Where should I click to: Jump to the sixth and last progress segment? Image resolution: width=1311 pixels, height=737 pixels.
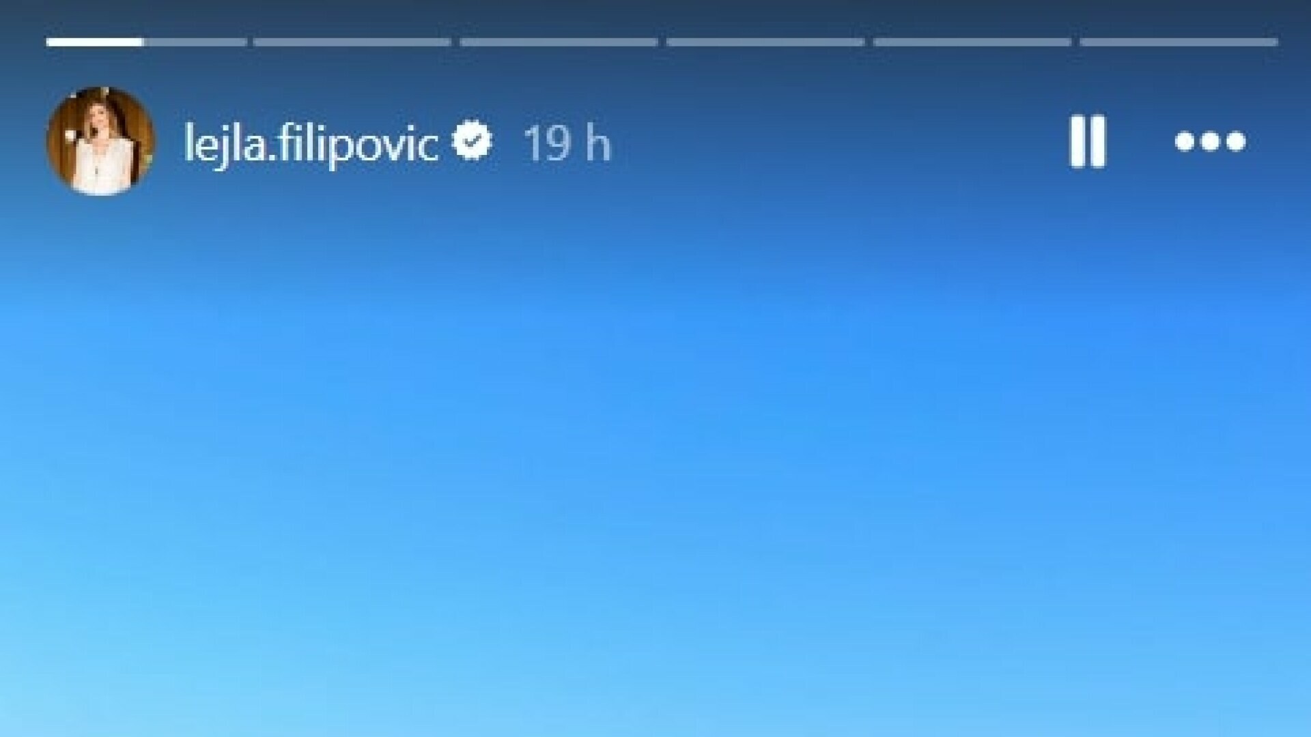1179,42
